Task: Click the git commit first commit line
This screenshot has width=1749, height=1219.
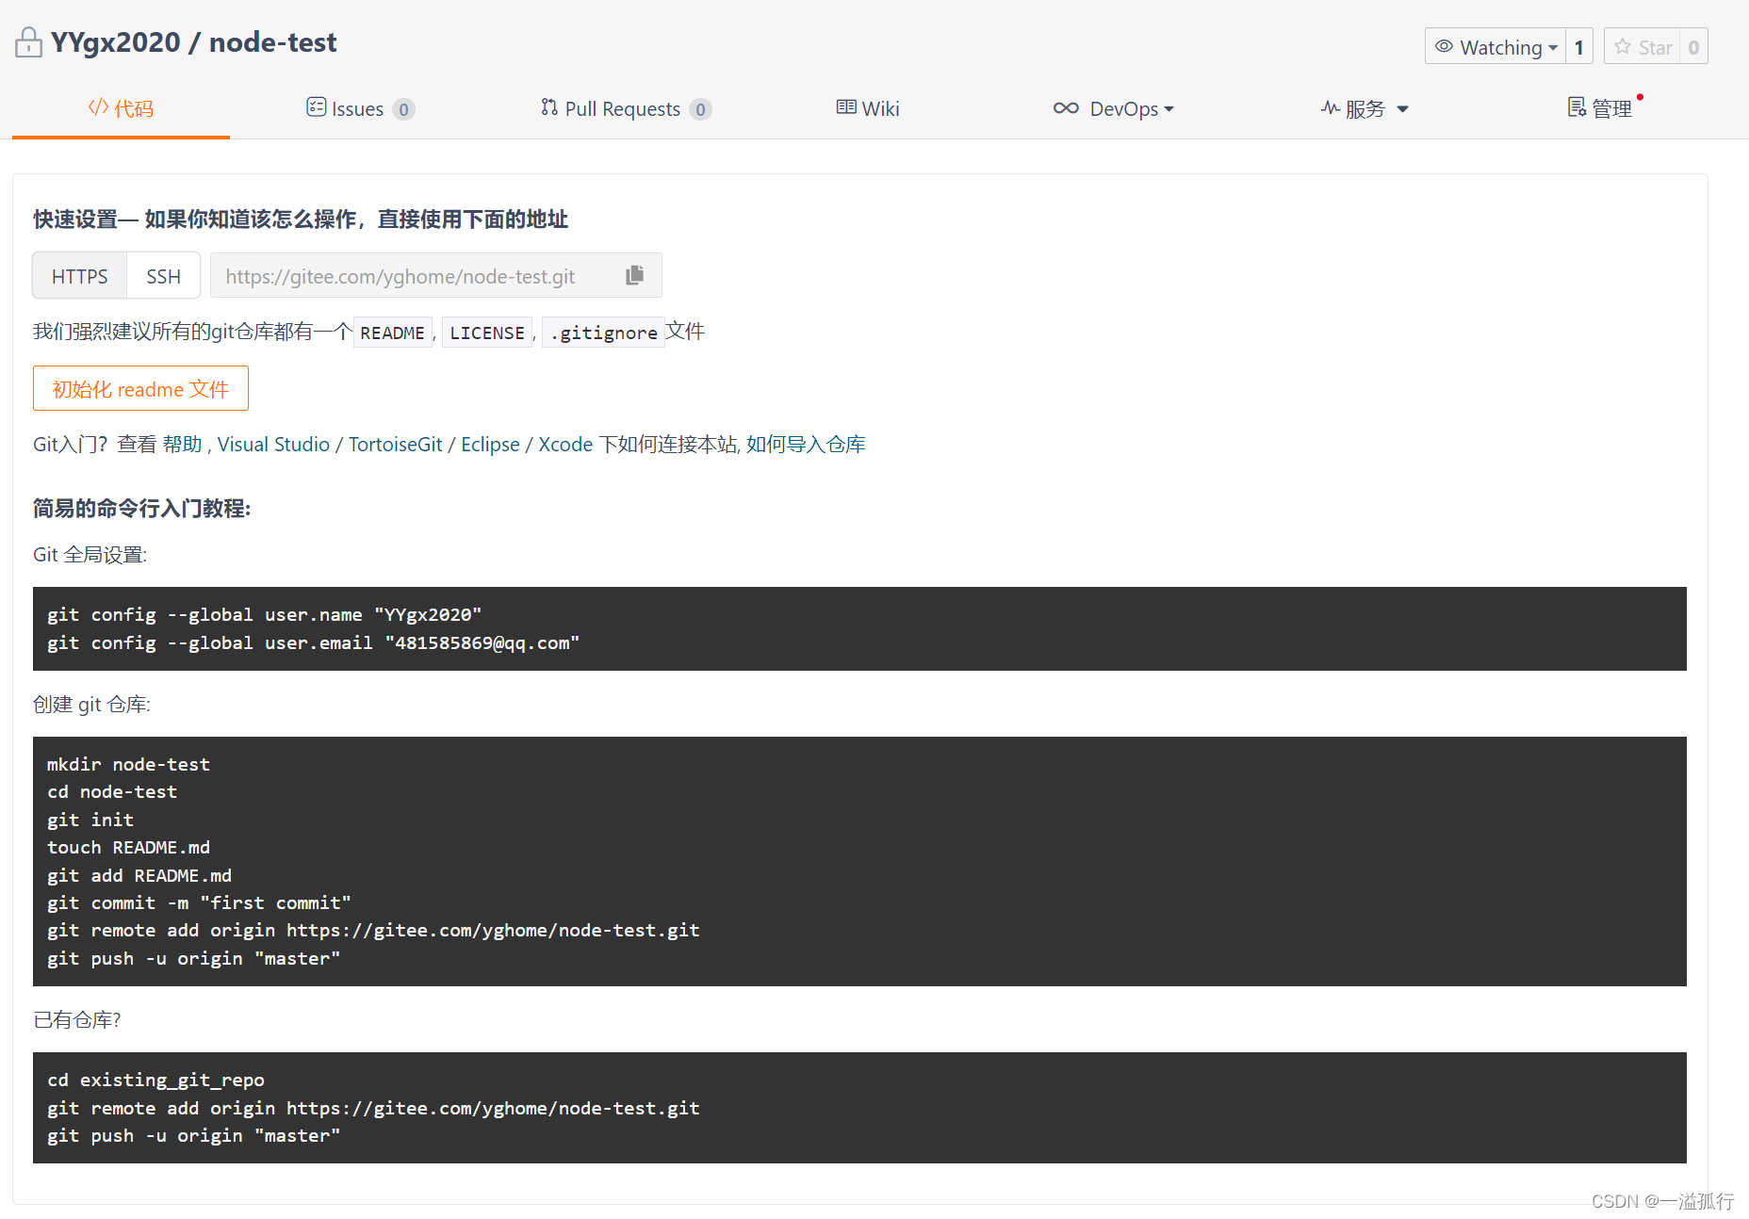Action: [199, 902]
